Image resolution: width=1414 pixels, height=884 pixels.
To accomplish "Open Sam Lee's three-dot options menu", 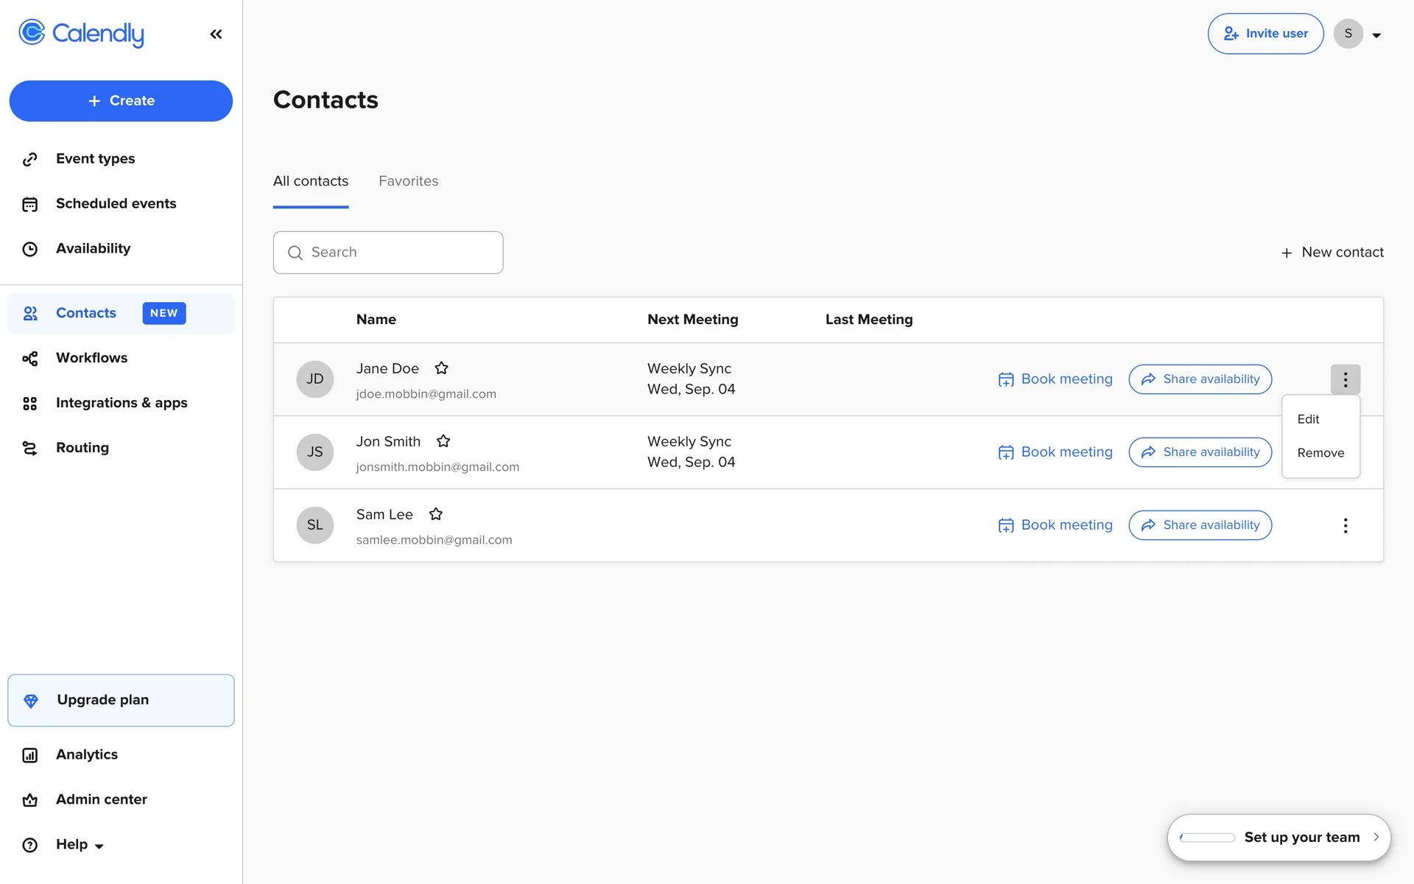I will click(x=1345, y=525).
